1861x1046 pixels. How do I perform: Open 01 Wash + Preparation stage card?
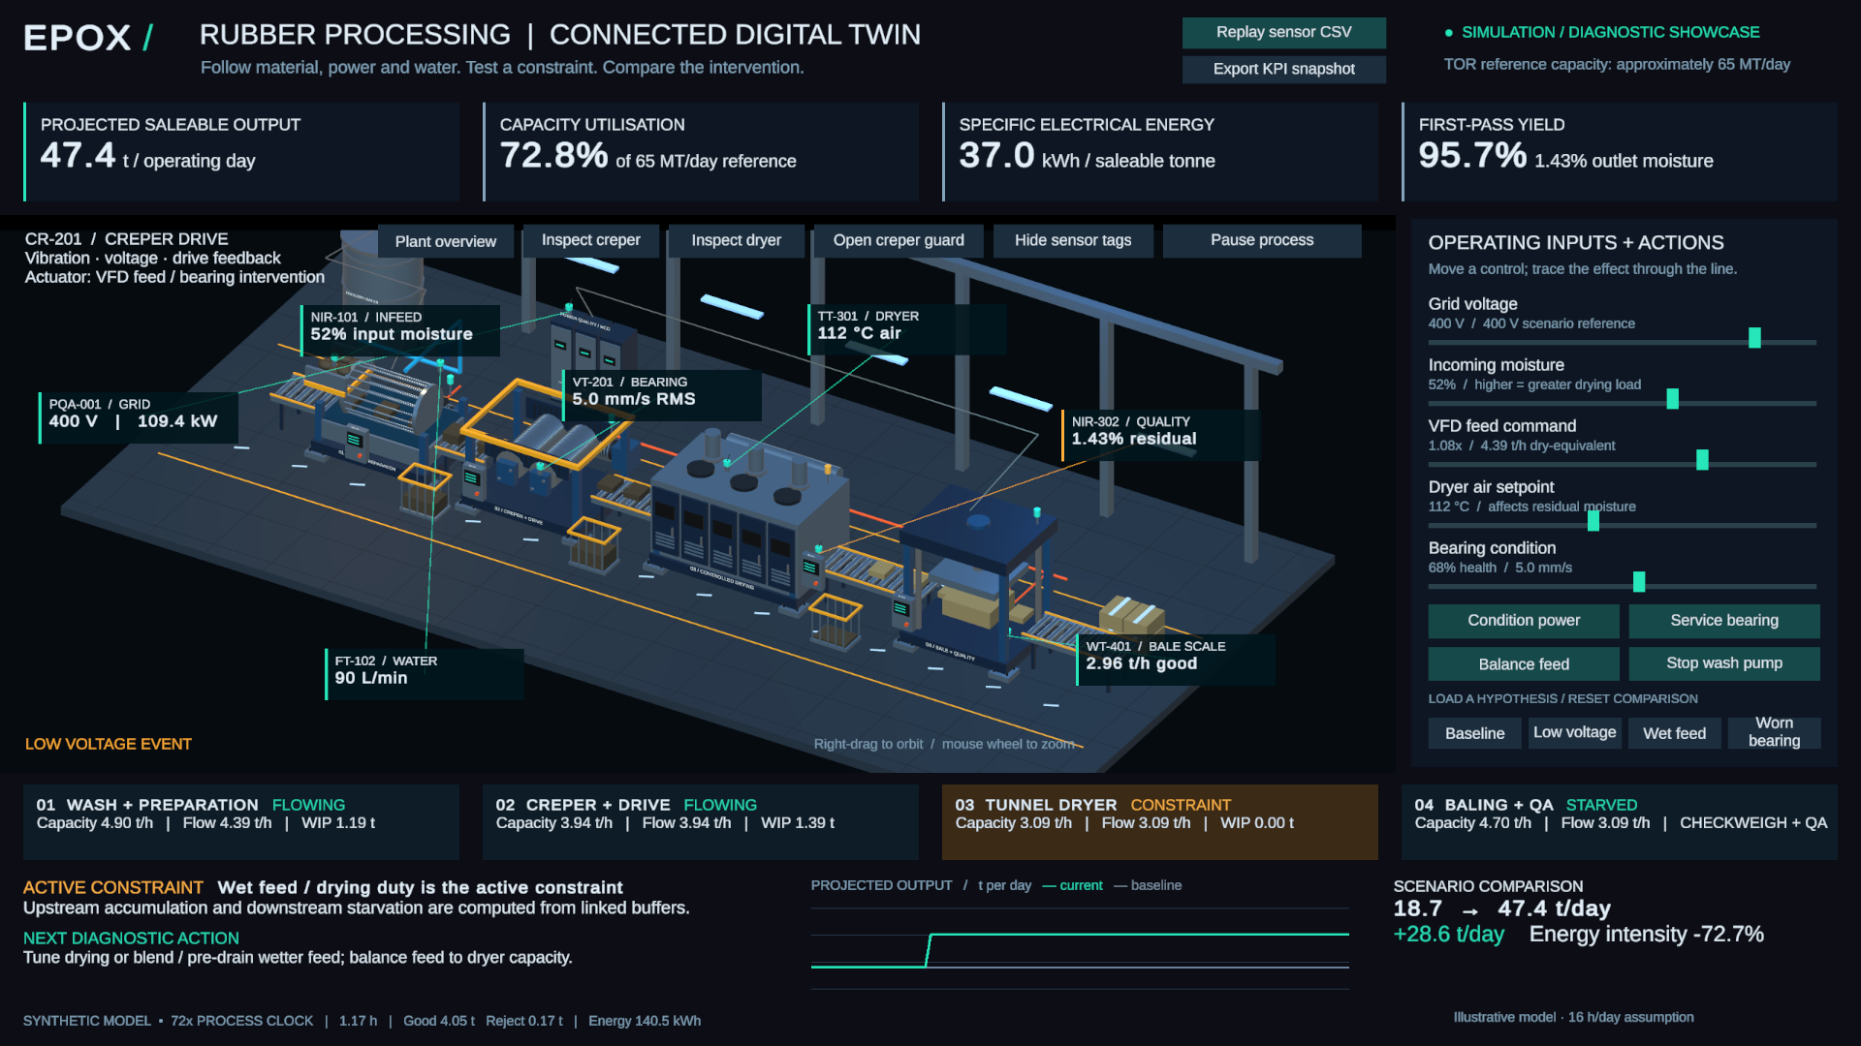tap(241, 822)
